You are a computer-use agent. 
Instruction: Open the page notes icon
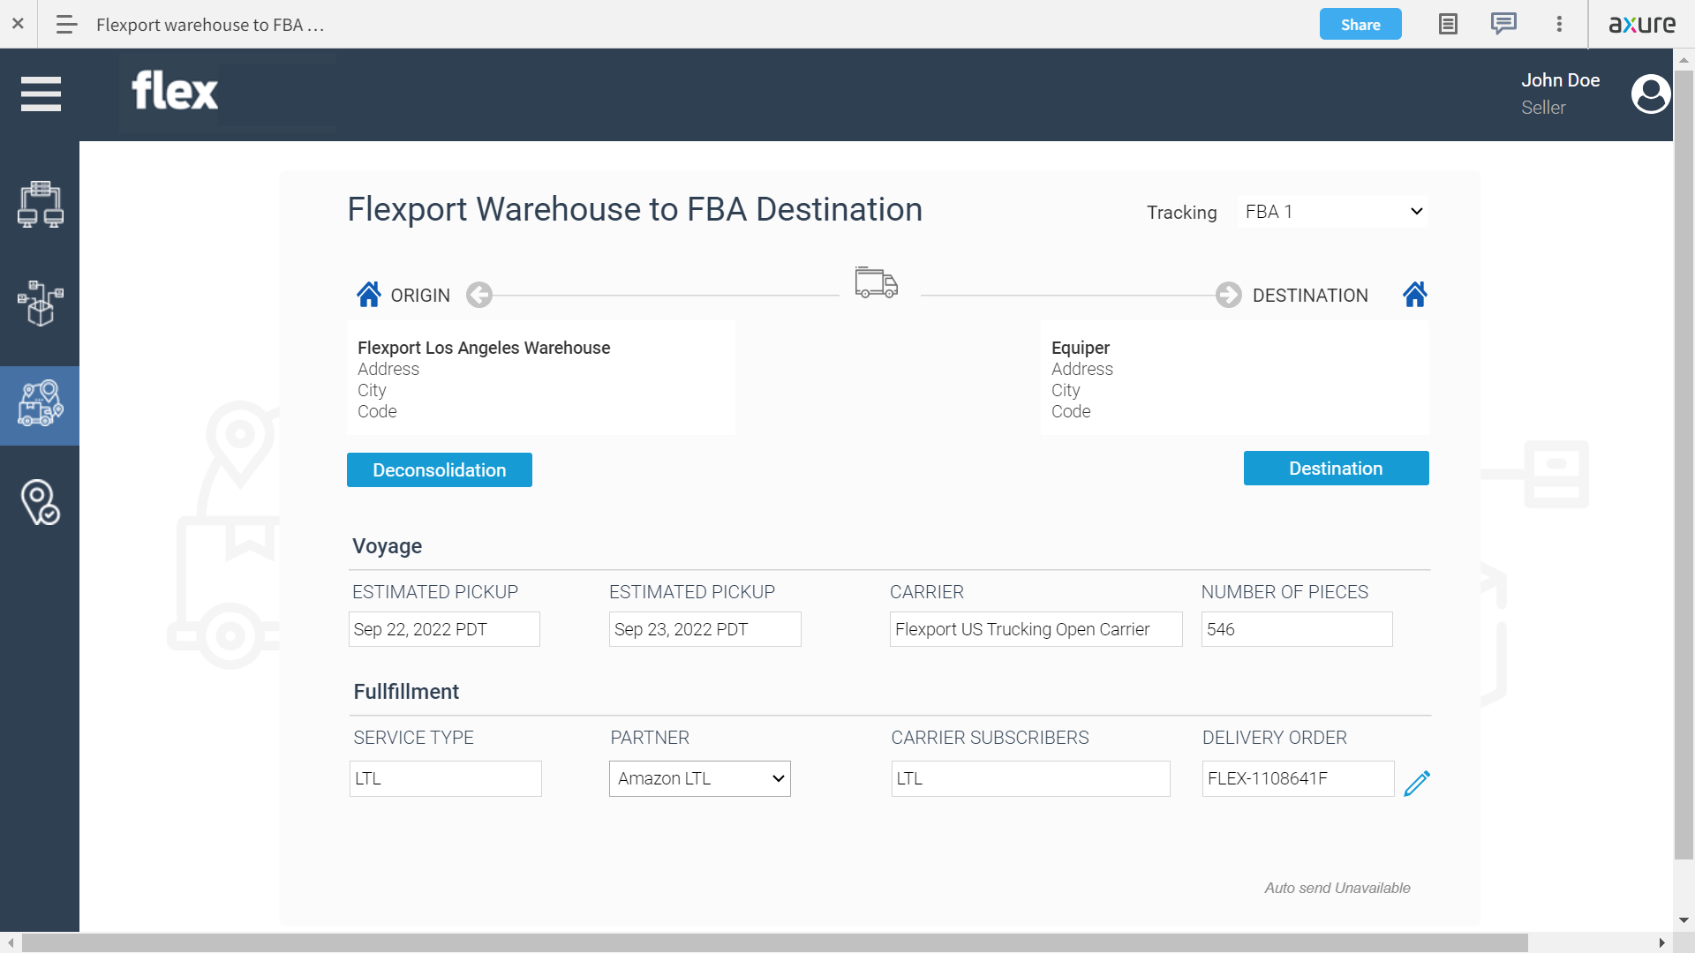tap(1447, 24)
